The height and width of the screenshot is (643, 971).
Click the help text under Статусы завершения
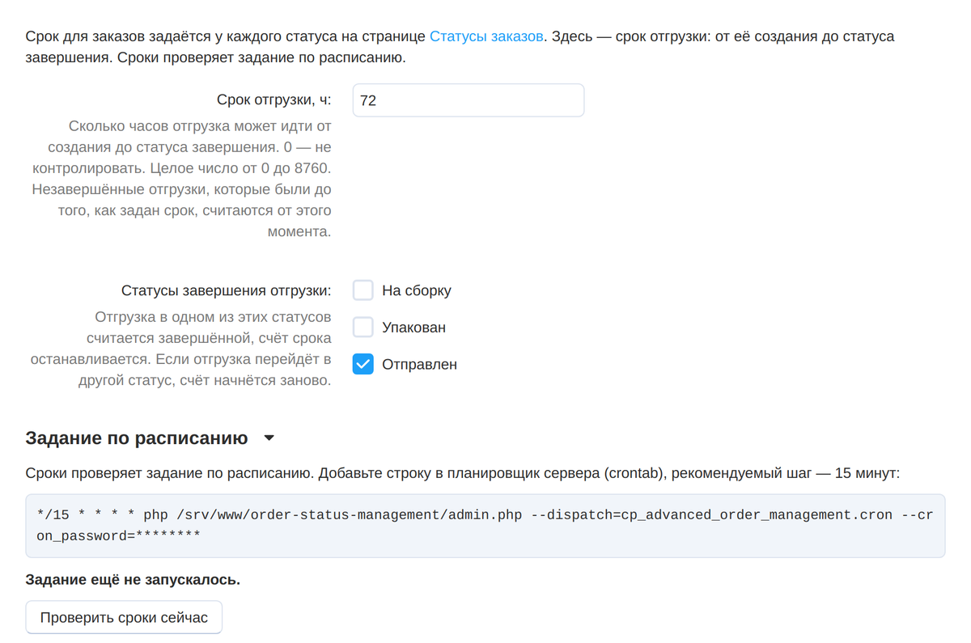point(181,349)
